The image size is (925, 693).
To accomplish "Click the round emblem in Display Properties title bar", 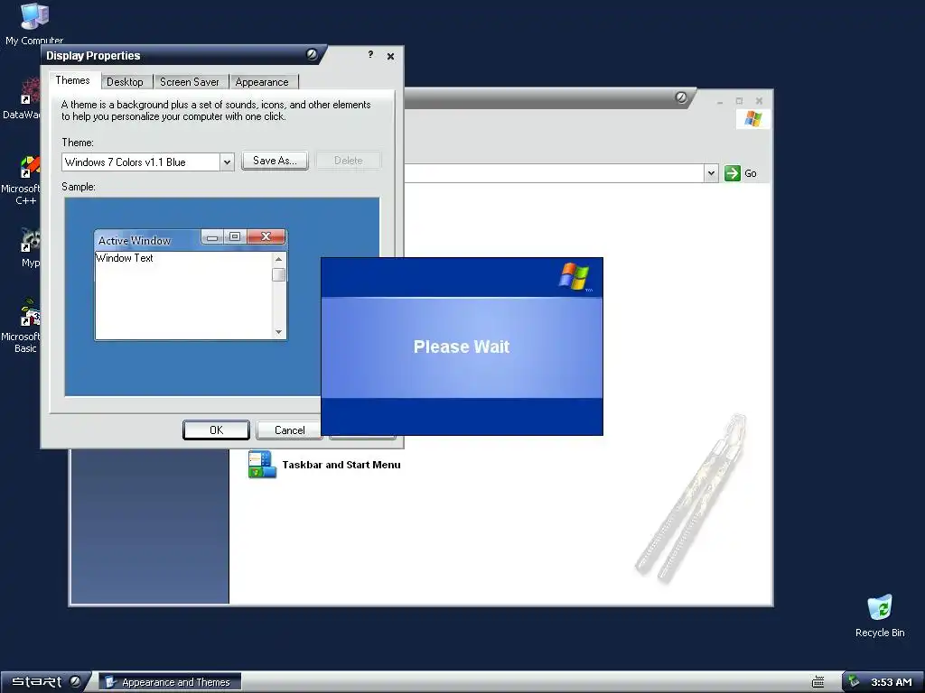I will [312, 55].
